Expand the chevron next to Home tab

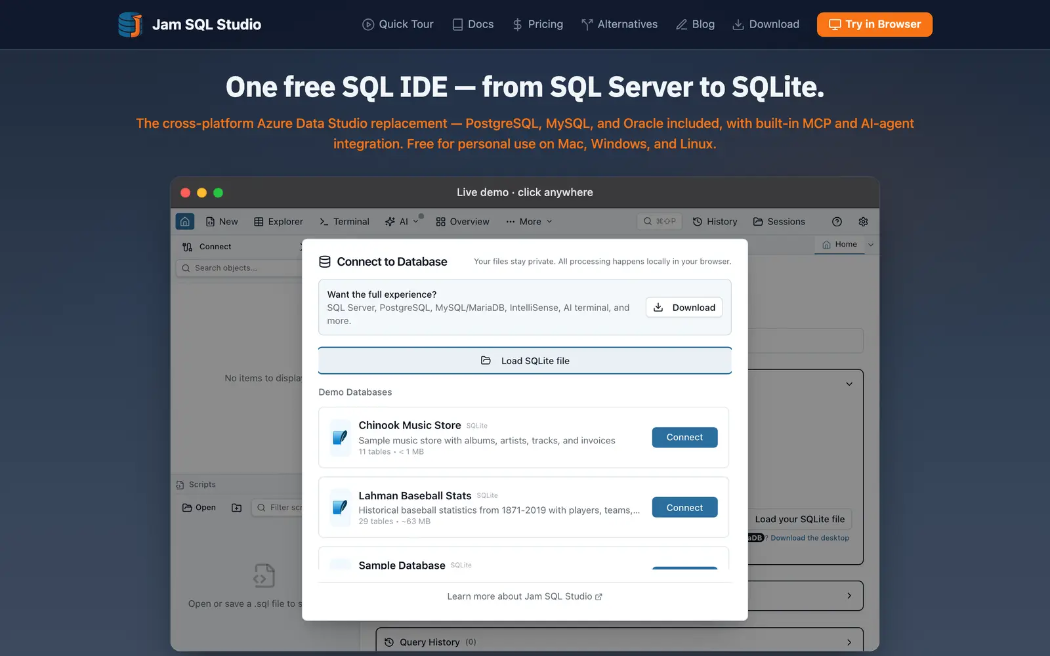click(x=871, y=245)
